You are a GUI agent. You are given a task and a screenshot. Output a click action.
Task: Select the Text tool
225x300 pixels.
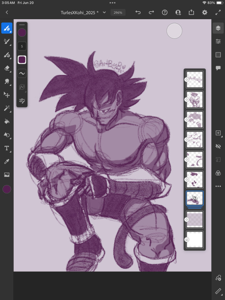tap(7, 148)
